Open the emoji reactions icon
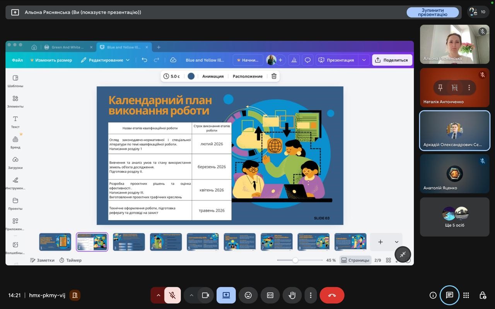Screen dimensions: 495x309 click(248, 295)
